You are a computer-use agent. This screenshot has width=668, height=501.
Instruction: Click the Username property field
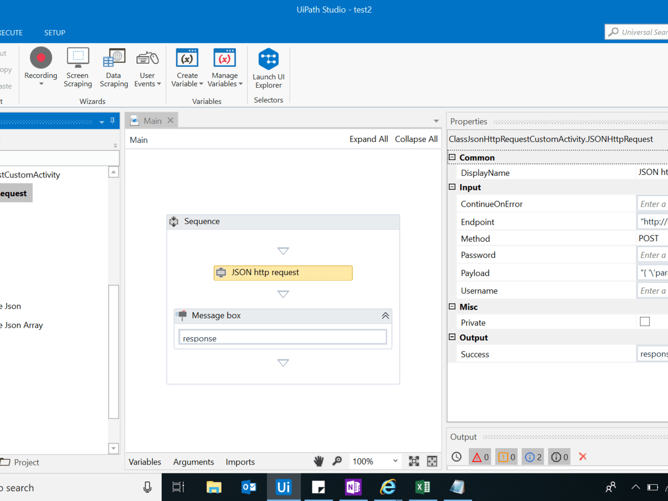652,290
